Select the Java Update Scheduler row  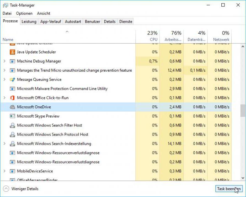pos(116,52)
